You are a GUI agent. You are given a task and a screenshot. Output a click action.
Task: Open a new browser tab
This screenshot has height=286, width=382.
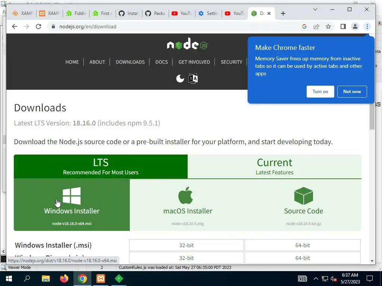point(283,13)
